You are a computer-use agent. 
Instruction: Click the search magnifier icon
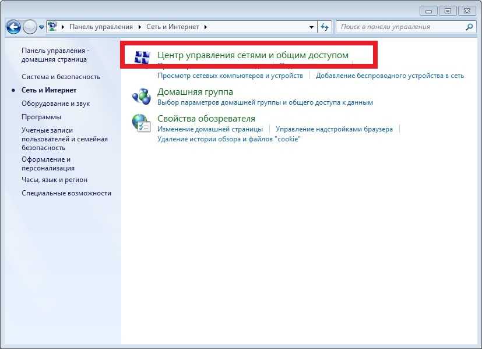(469, 27)
